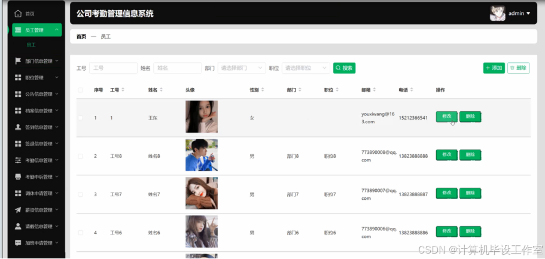Click the home icon in sidebar
Viewport: 545px width, 259px height.
[x=18, y=14]
